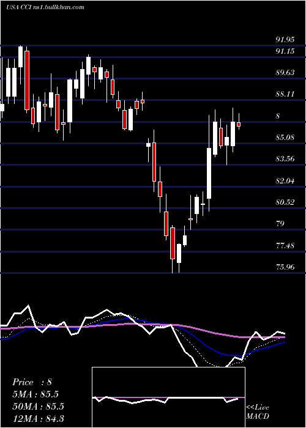Click inside the MACD inset chart box
The height and width of the screenshot is (428, 306).
pos(168,397)
